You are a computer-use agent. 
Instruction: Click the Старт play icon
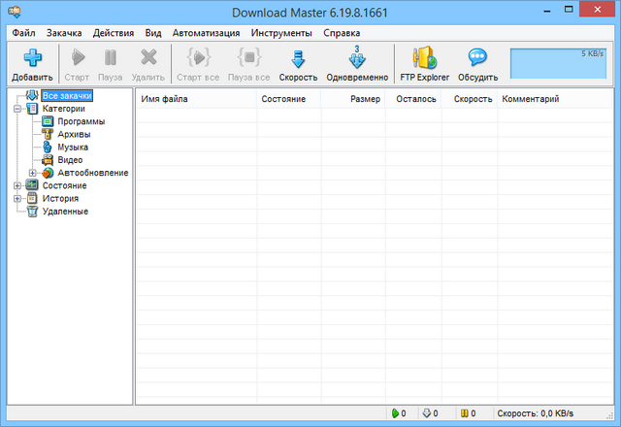pos(77,58)
